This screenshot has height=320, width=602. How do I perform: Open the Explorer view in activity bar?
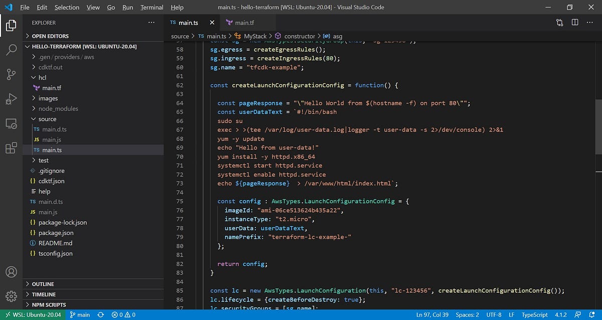(x=11, y=25)
